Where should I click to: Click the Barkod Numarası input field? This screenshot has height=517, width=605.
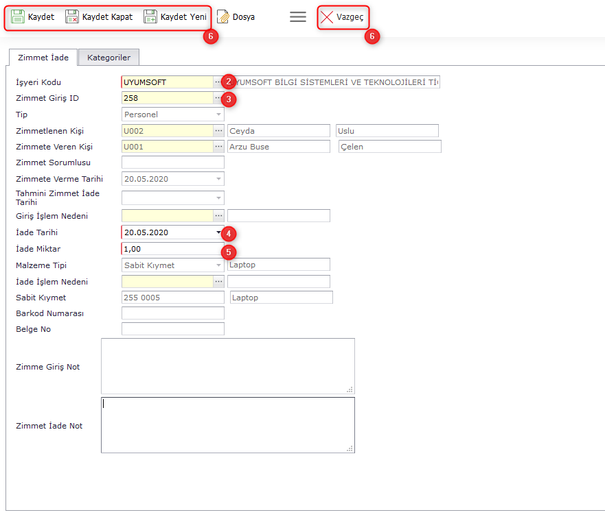click(x=172, y=313)
